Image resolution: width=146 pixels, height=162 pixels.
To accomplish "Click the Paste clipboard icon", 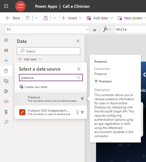I will (x=46, y=18).
